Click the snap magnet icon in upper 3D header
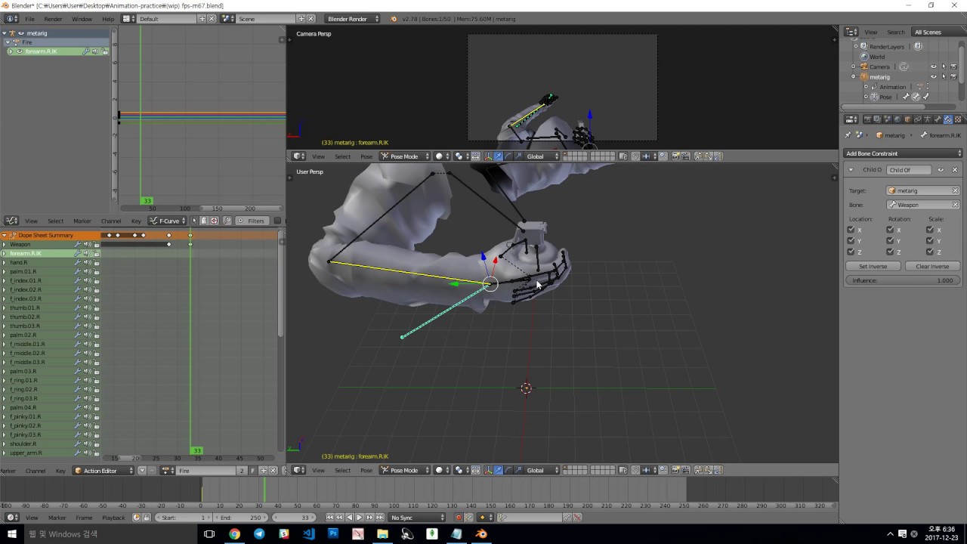Image resolution: width=967 pixels, height=544 pixels. [x=635, y=156]
